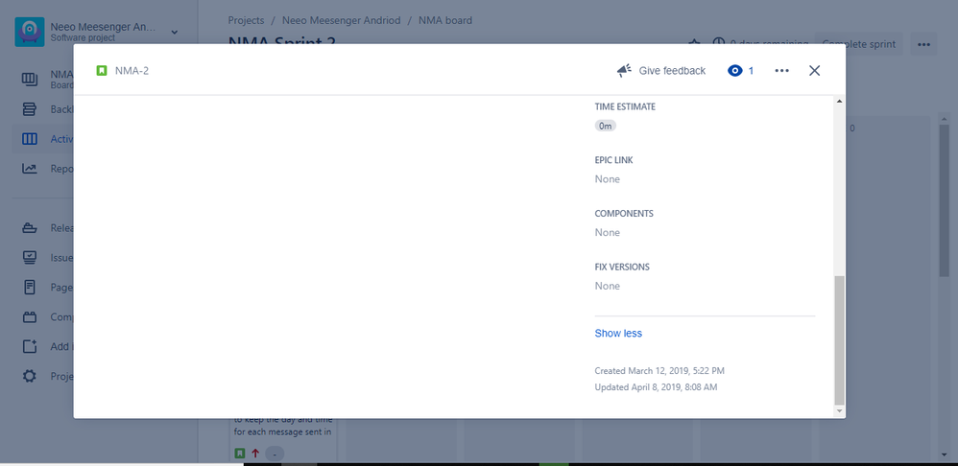
Task: Open the issue dialog three-dot actions menu
Action: [781, 71]
